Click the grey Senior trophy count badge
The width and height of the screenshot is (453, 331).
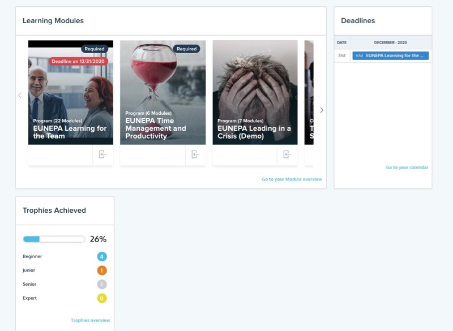[102, 284]
